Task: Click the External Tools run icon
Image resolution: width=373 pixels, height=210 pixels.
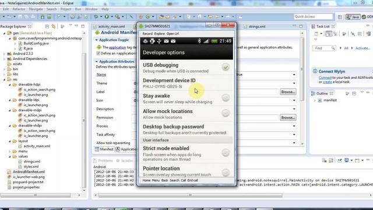Action: tap(118, 17)
